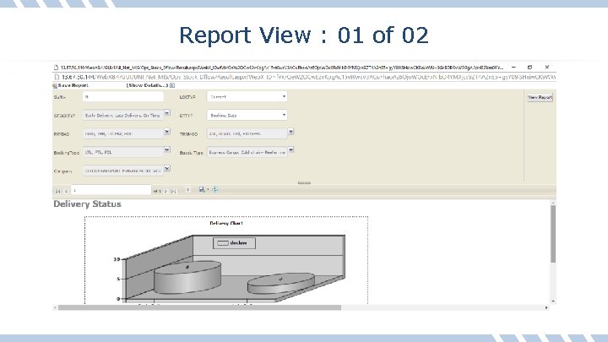Click the scroll up arrow

tap(553, 203)
